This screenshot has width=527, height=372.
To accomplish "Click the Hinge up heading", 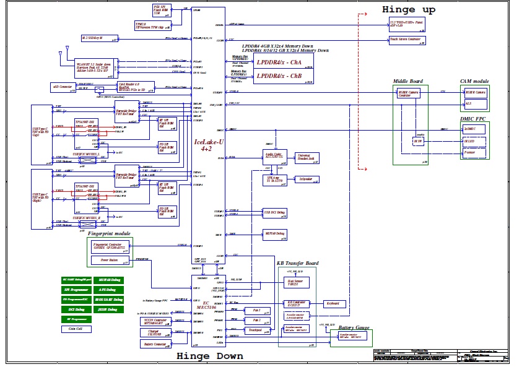I will [408, 10].
